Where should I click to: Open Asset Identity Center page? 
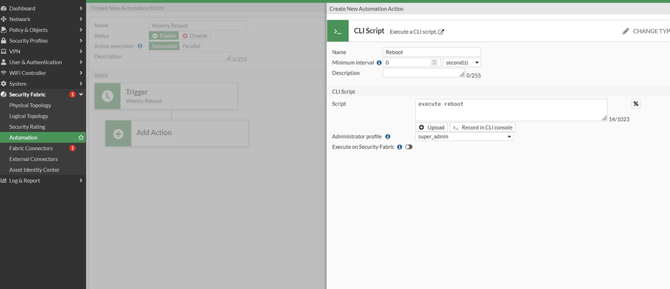coord(34,170)
